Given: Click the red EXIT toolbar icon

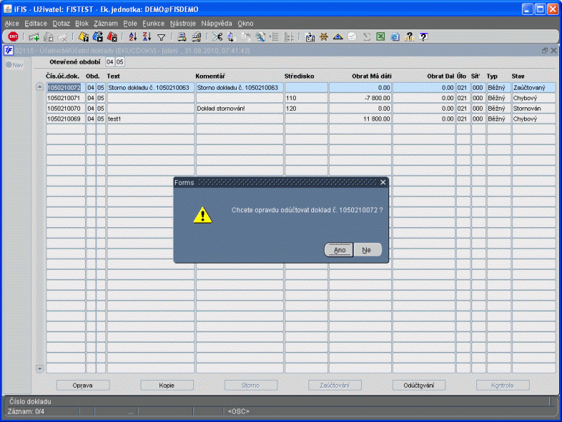Looking at the screenshot, I should tap(13, 36).
